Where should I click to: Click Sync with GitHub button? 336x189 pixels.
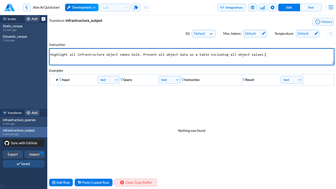point(24,143)
